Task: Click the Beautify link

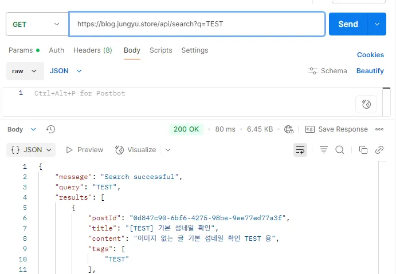Action: click(x=370, y=71)
